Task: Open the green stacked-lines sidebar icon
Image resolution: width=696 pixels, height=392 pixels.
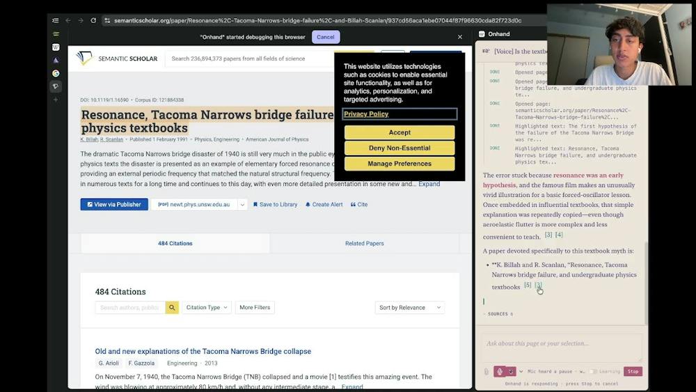Action: [x=56, y=33]
